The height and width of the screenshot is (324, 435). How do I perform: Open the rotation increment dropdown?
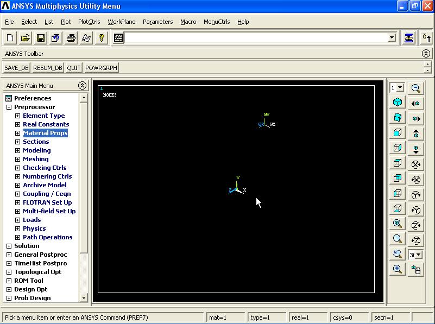pos(419,255)
